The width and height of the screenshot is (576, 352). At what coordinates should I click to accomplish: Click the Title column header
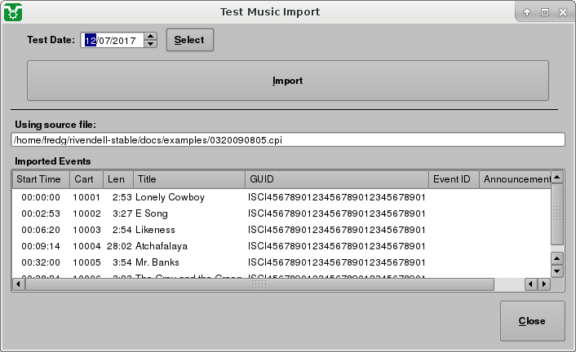coord(188,179)
